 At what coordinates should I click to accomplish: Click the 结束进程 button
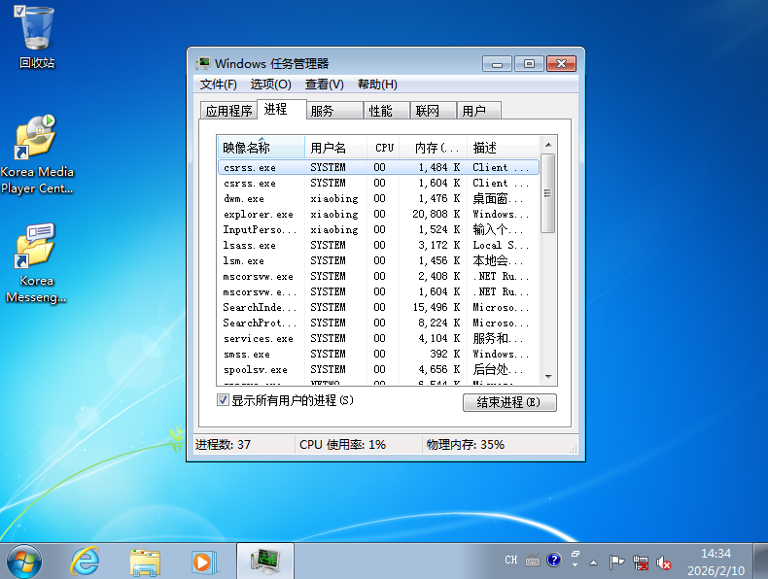point(509,402)
